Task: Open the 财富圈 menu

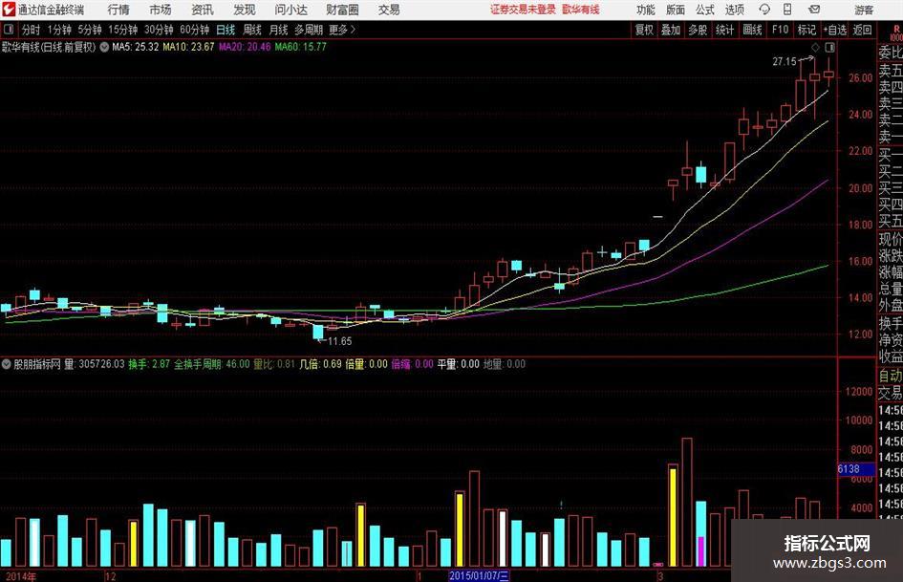Action: tap(342, 10)
